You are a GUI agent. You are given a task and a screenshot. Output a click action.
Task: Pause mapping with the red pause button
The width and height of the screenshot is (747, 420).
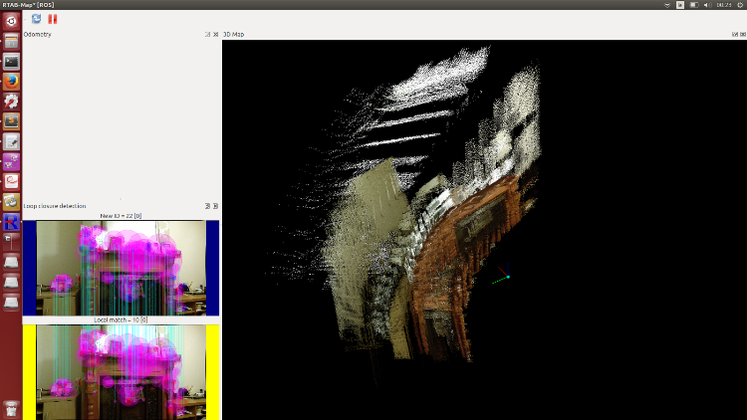coord(53,19)
